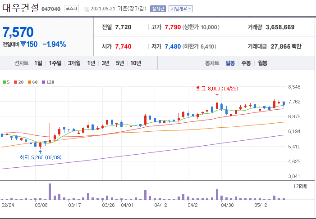Click the orange 60-day average legend swatch

pos(29,82)
